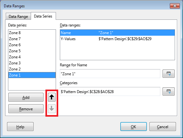Click into the Categories range field

[110, 91]
